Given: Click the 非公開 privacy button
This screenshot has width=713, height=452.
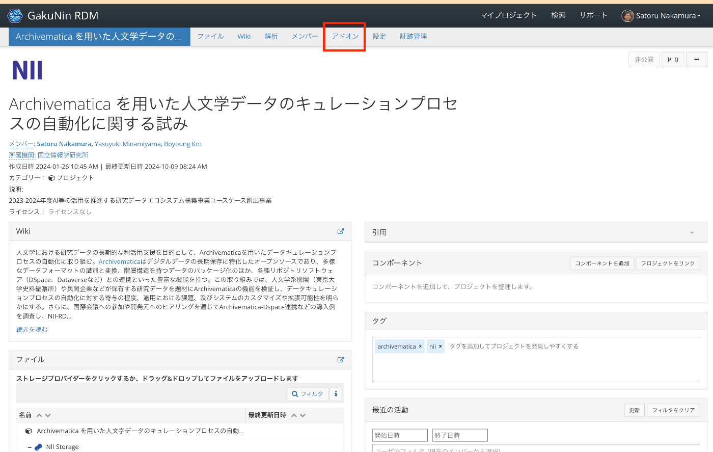Looking at the screenshot, I should tap(644, 60).
